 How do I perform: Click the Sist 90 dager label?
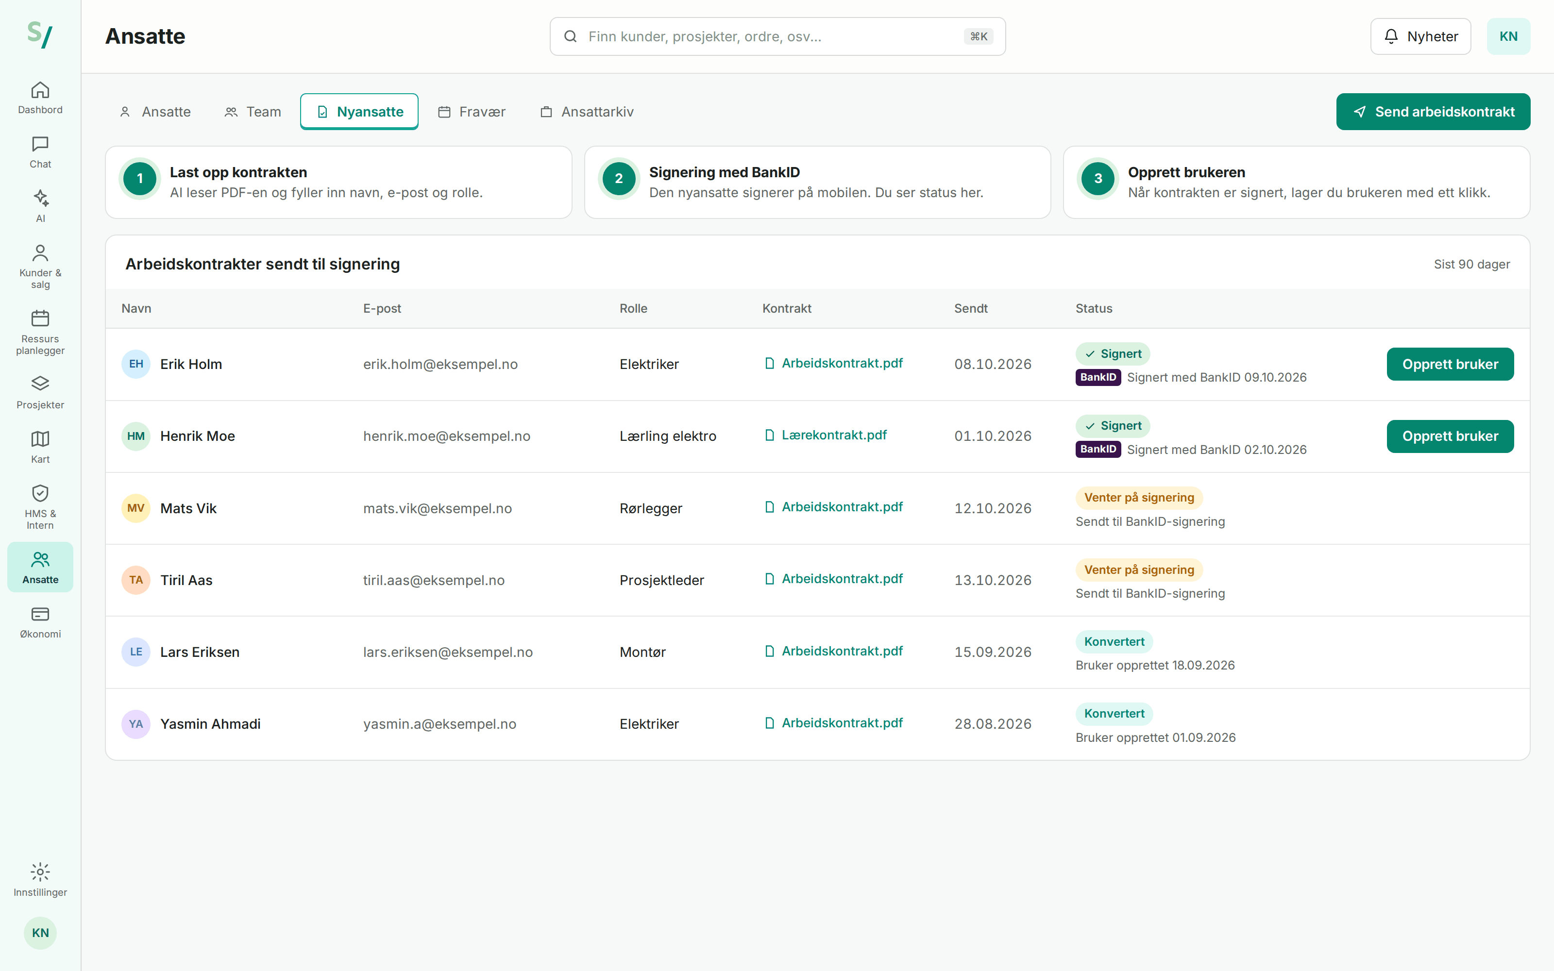point(1471,264)
